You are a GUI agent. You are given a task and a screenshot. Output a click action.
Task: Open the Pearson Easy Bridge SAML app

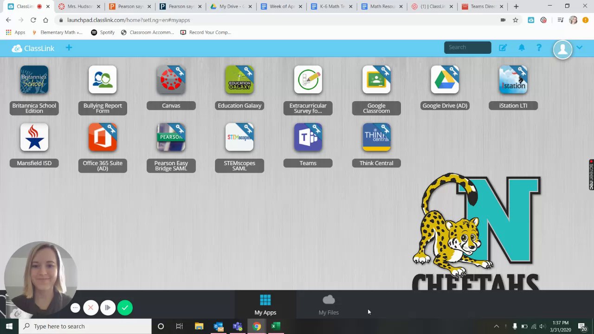pyautogui.click(x=171, y=137)
